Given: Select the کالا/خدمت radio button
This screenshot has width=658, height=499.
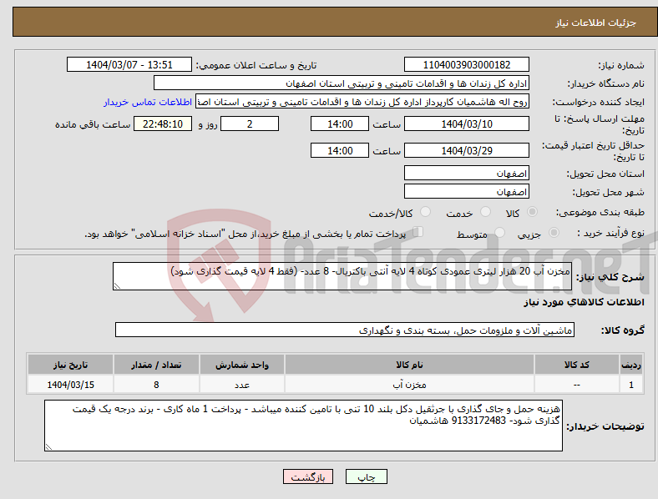Looking at the screenshot, I should pyautogui.click(x=426, y=212).
